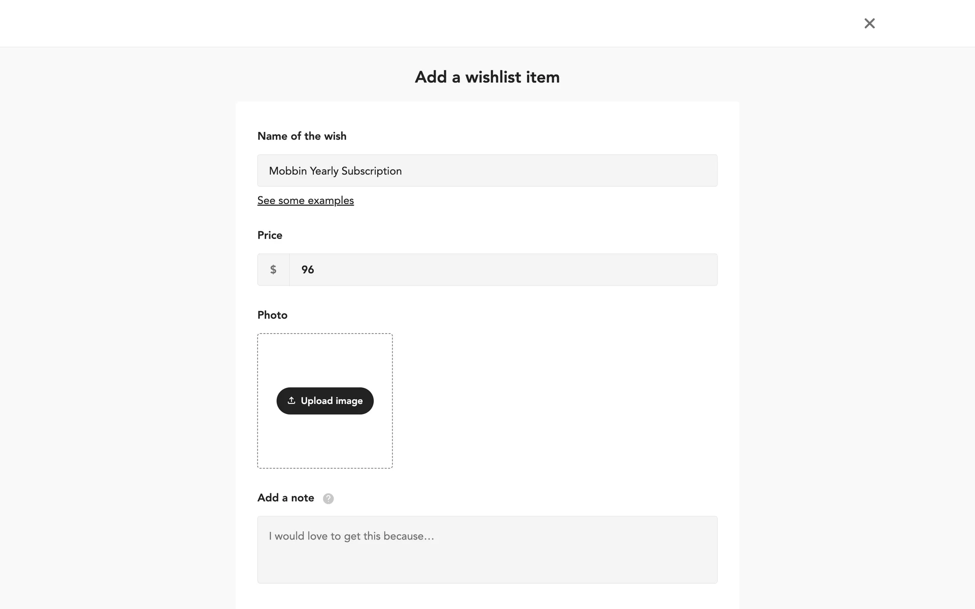Click the upload arrow icon
The image size is (975, 609).
tap(291, 400)
